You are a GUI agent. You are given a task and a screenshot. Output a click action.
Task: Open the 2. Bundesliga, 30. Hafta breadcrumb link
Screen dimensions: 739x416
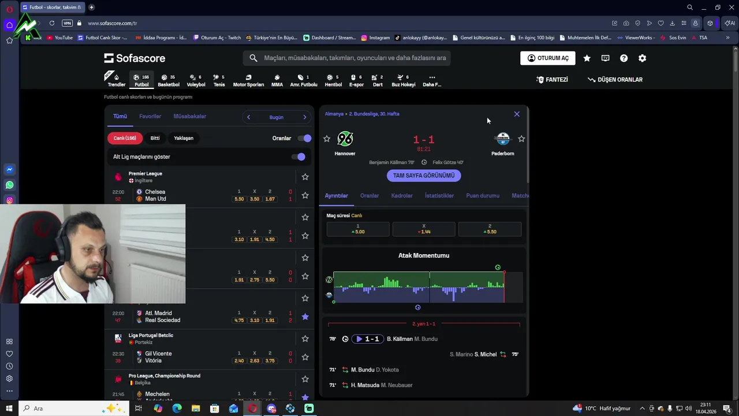click(374, 114)
